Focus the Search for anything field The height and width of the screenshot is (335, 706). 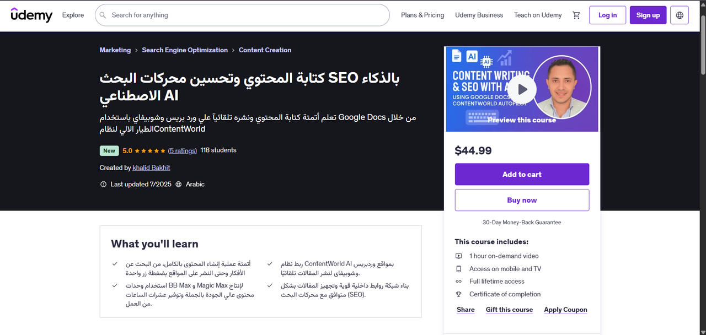[242, 15]
